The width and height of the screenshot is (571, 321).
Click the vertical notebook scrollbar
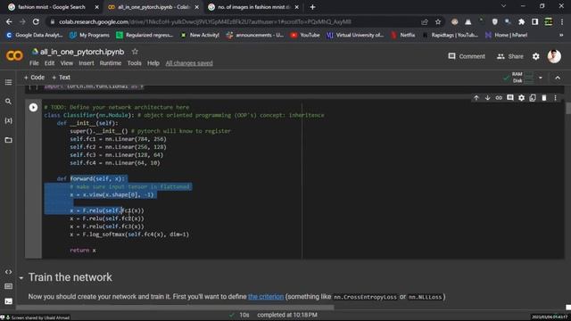pyautogui.click(x=568, y=109)
